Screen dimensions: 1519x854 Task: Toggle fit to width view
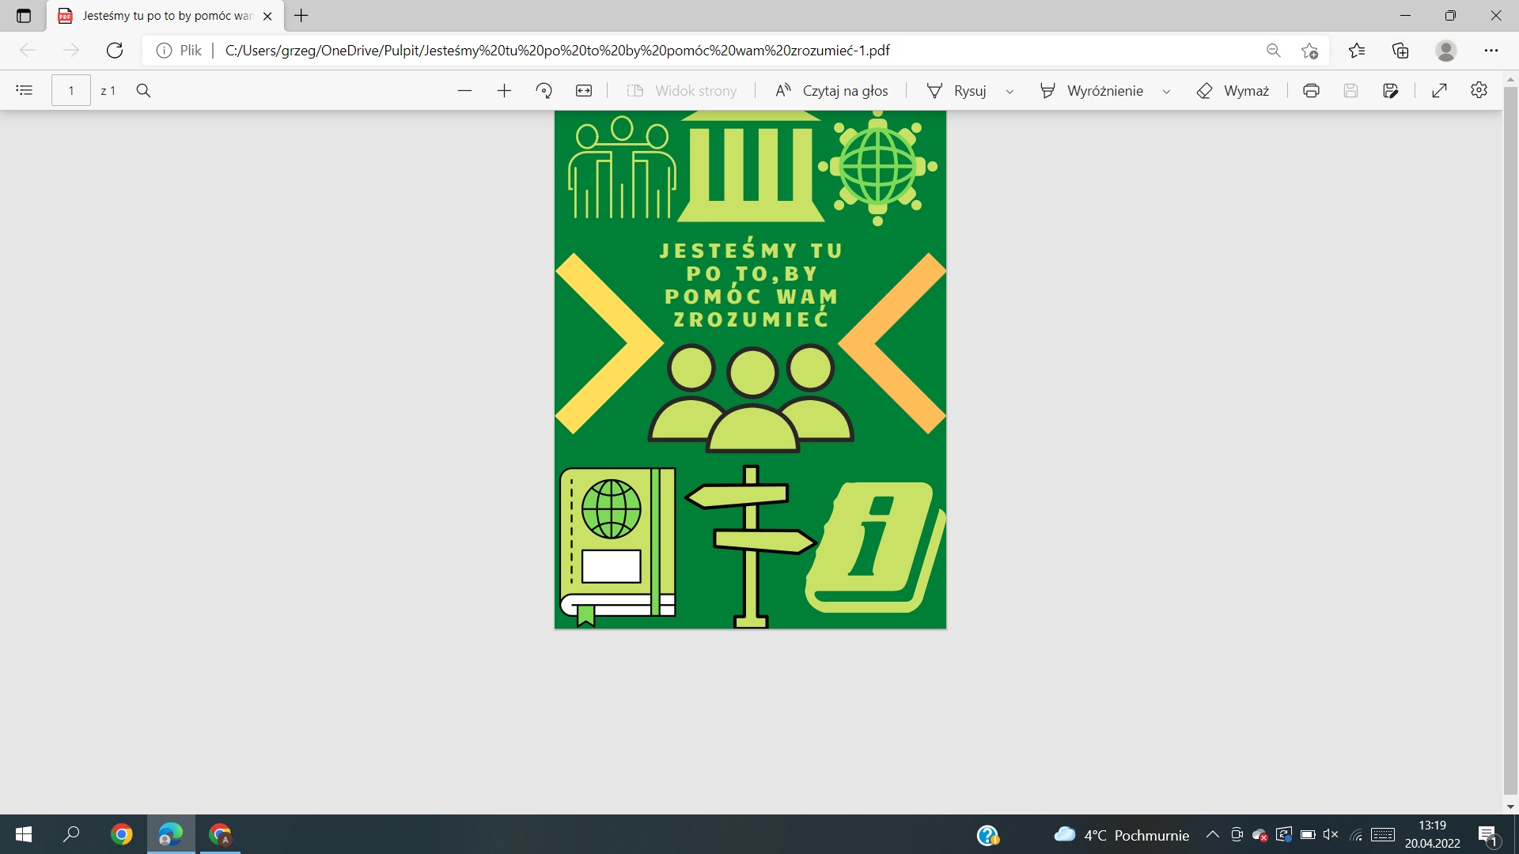tap(584, 90)
